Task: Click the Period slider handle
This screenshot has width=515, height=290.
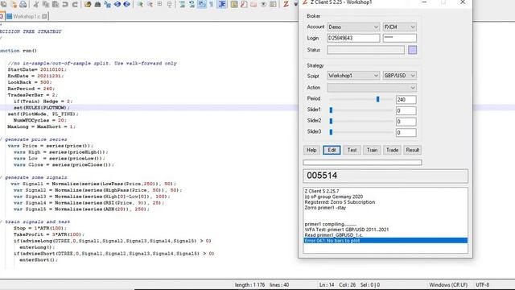Action: coord(377,99)
